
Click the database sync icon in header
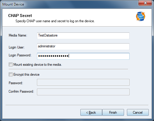point(141,16)
